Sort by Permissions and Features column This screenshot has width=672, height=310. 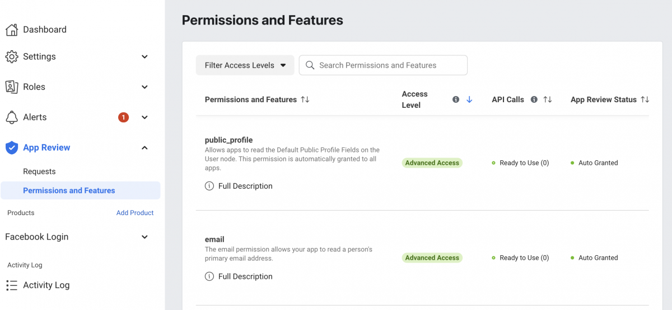point(305,99)
